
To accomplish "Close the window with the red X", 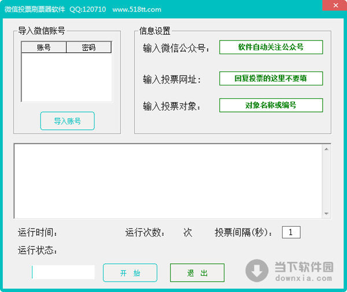I will coord(335,5).
